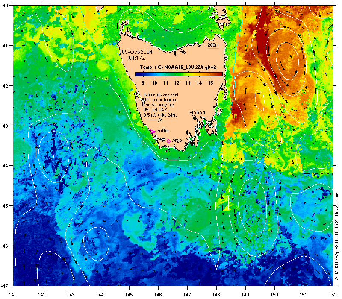Click the '200m' legend label
This screenshot has width=342, height=299.
click(213, 45)
